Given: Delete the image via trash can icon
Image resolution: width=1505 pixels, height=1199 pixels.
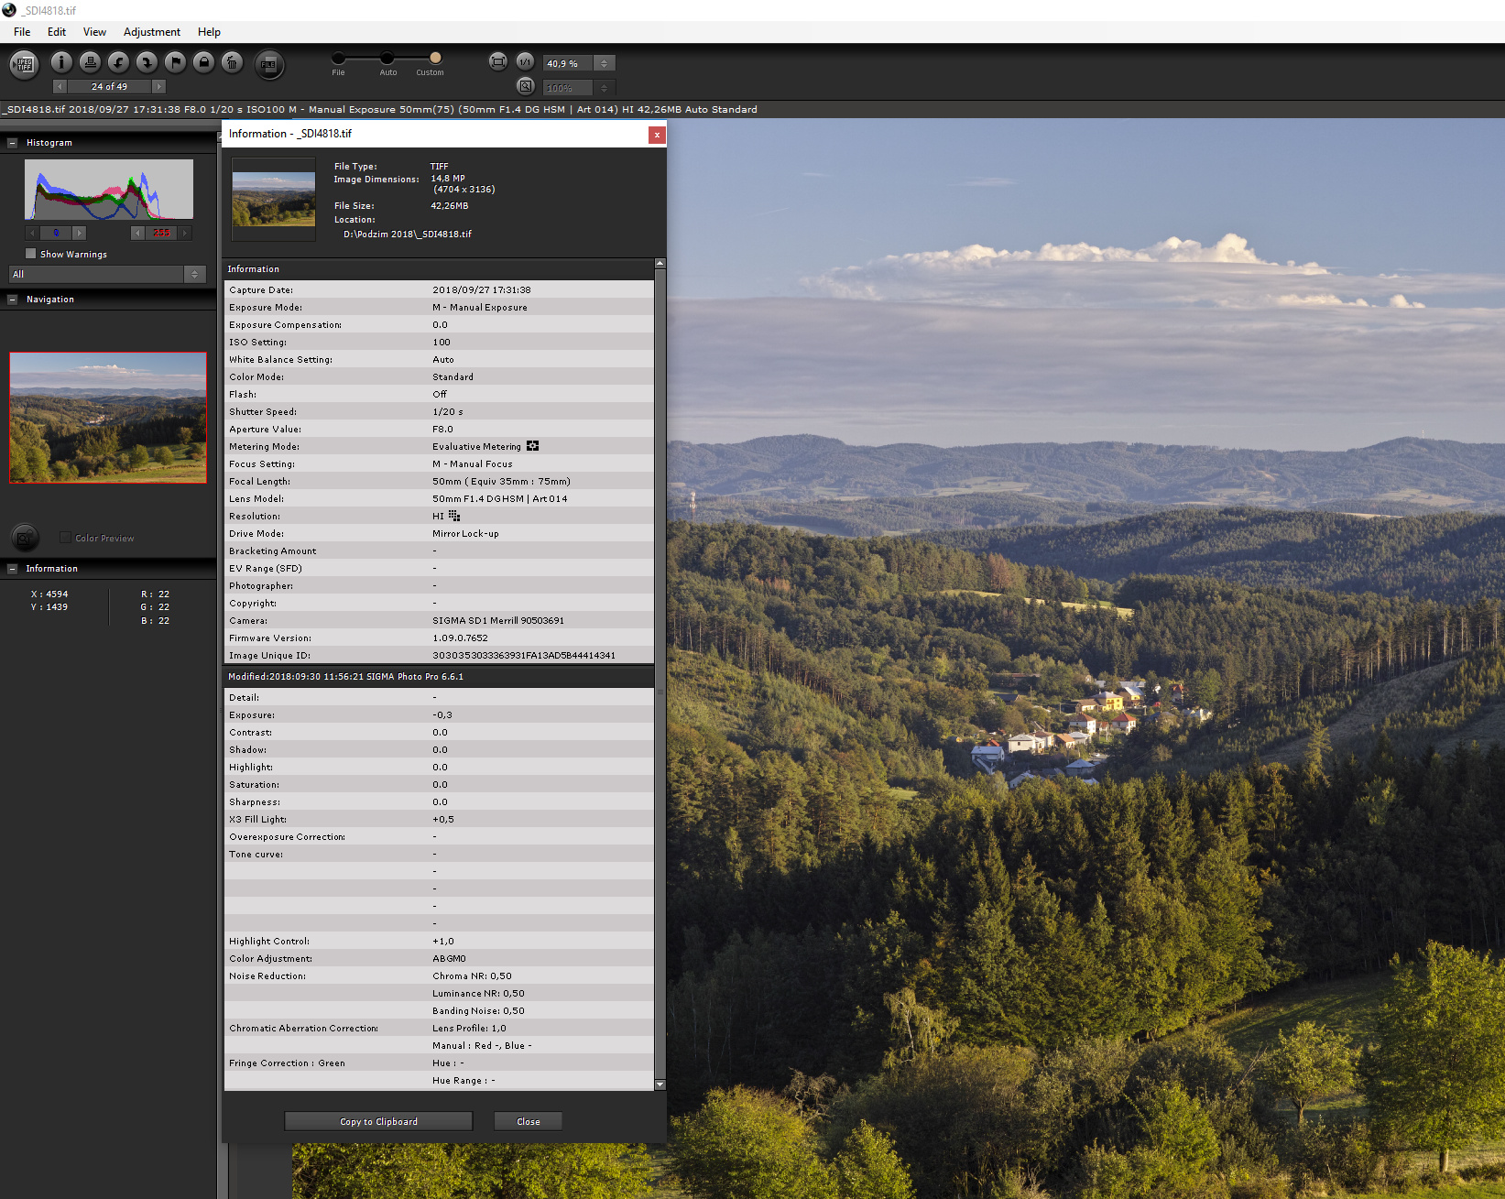Looking at the screenshot, I should (233, 62).
